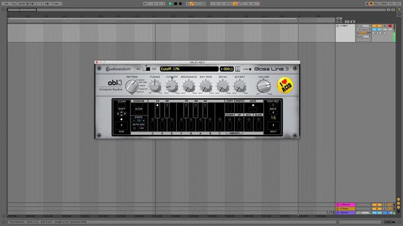Stop playback using the square Stop button

coord(176,4)
